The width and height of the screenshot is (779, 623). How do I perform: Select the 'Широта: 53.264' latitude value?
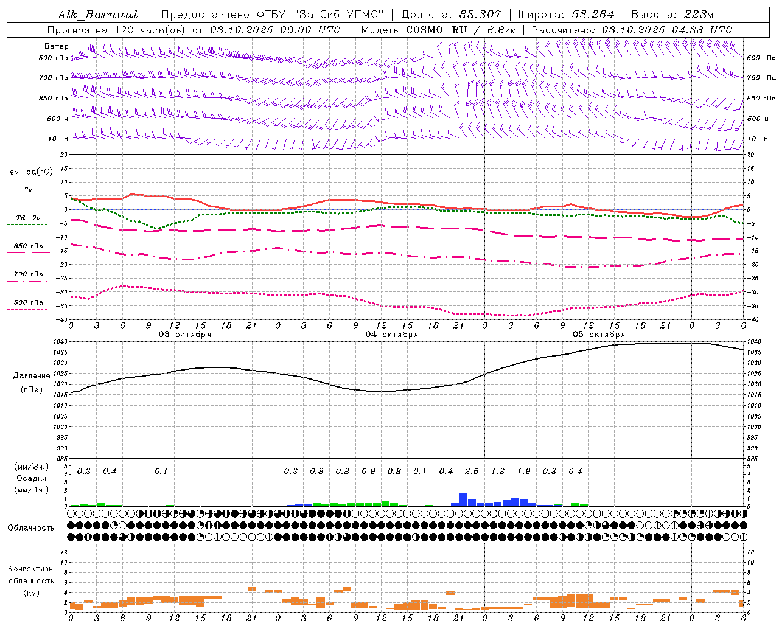pos(566,15)
